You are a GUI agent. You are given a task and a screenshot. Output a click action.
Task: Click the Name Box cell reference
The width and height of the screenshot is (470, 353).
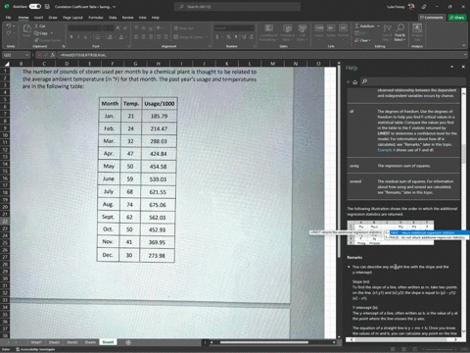16,55
